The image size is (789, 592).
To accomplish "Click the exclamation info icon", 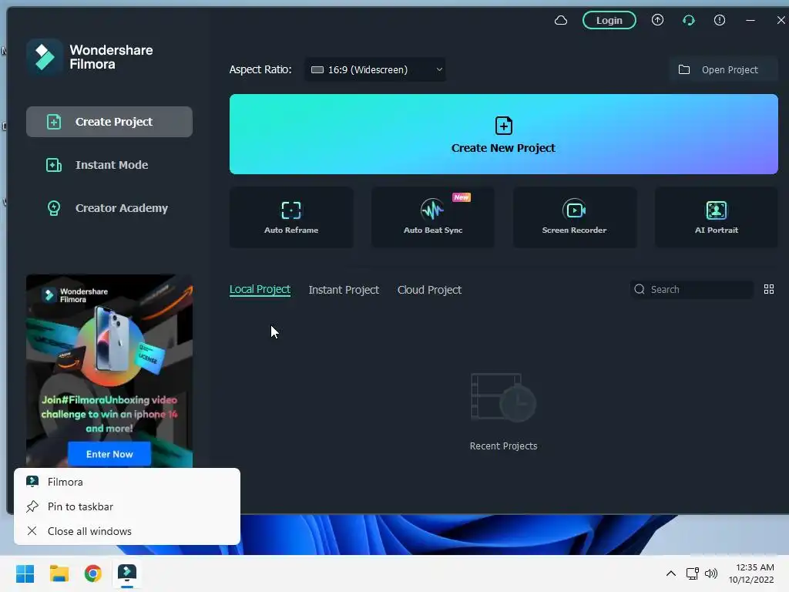I will [720, 20].
